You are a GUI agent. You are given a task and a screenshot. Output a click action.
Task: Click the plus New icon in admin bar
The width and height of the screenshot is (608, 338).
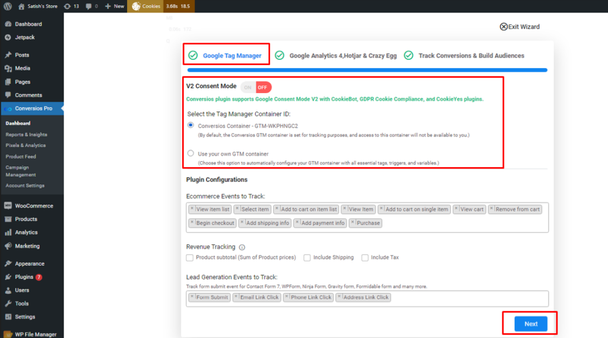pos(108,6)
